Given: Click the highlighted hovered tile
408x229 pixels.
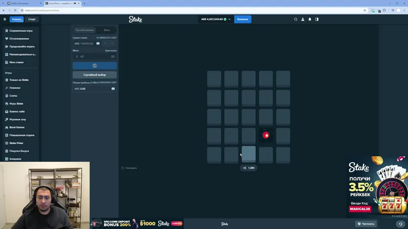Looking at the screenshot, I should point(249,154).
